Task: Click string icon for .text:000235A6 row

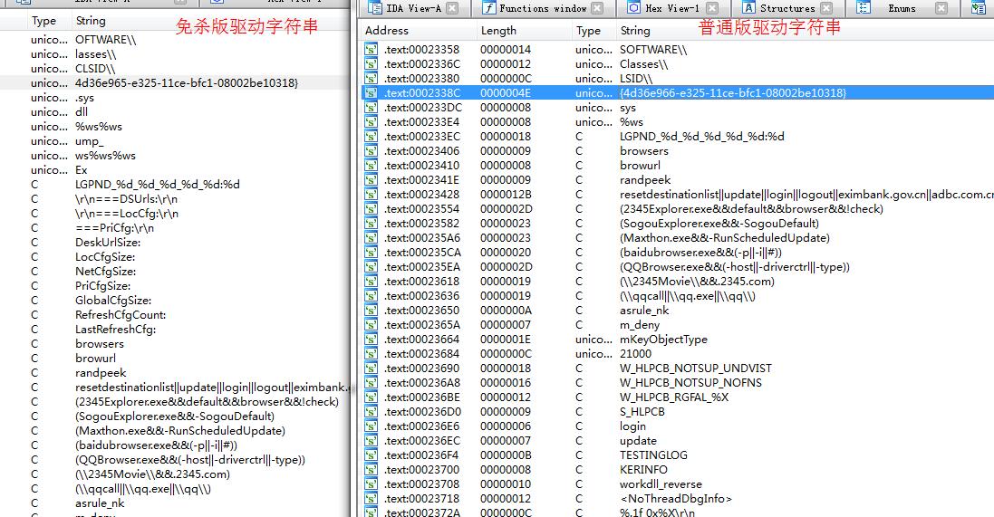Action: pos(372,238)
